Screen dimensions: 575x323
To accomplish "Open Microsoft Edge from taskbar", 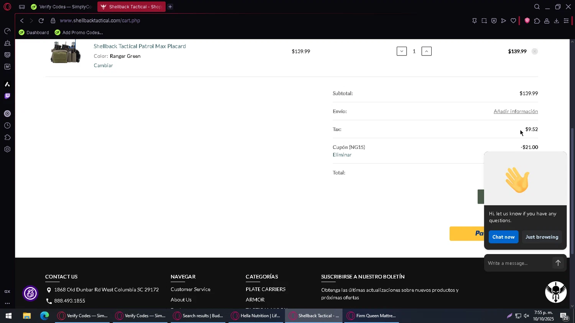I will point(44,316).
